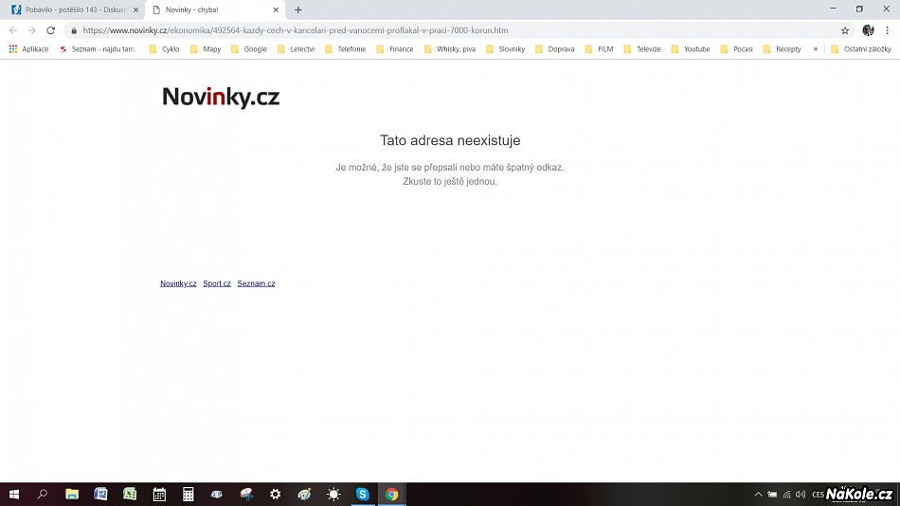Minimize the Chrome window
Viewport: 900px width, 506px height.
pyautogui.click(x=834, y=9)
